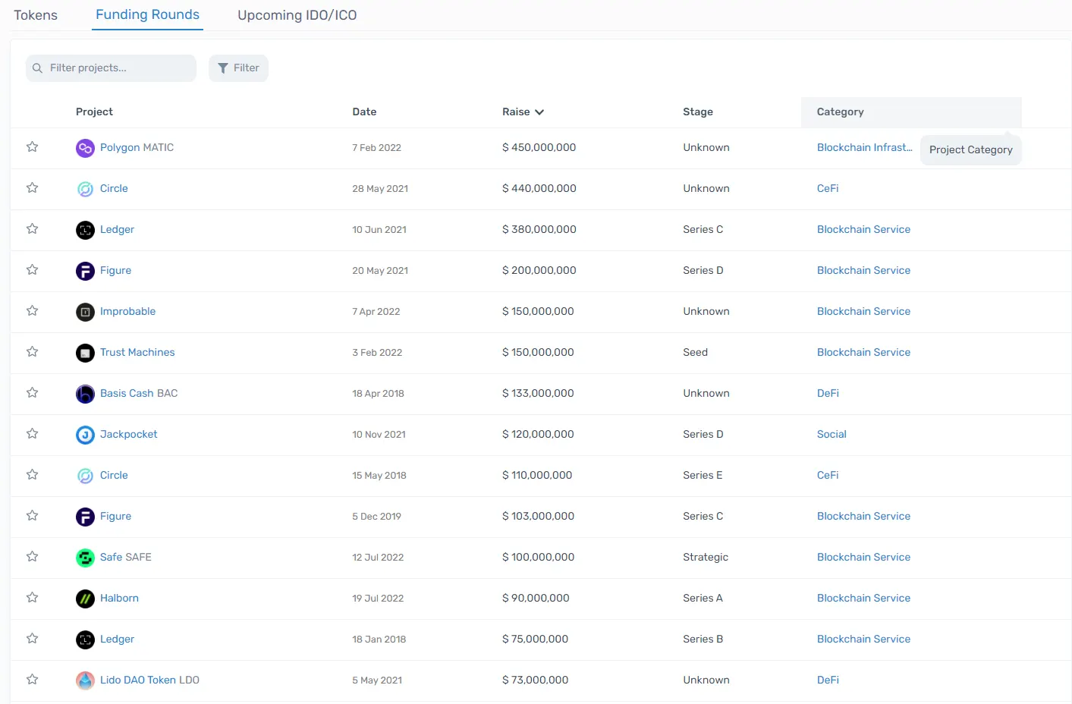The image size is (1072, 704).
Task: Click the DeFi category in Basis Cash row
Action: 828,394
